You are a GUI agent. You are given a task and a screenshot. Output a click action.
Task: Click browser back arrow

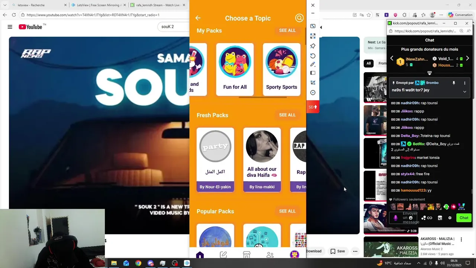[4, 15]
